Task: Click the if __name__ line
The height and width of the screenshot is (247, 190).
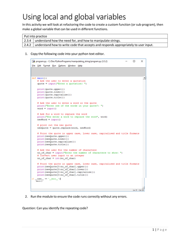Action: (x=46, y=179)
